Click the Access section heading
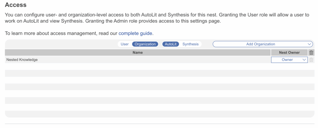Screen dimensions: 318x128 pos(16,5)
